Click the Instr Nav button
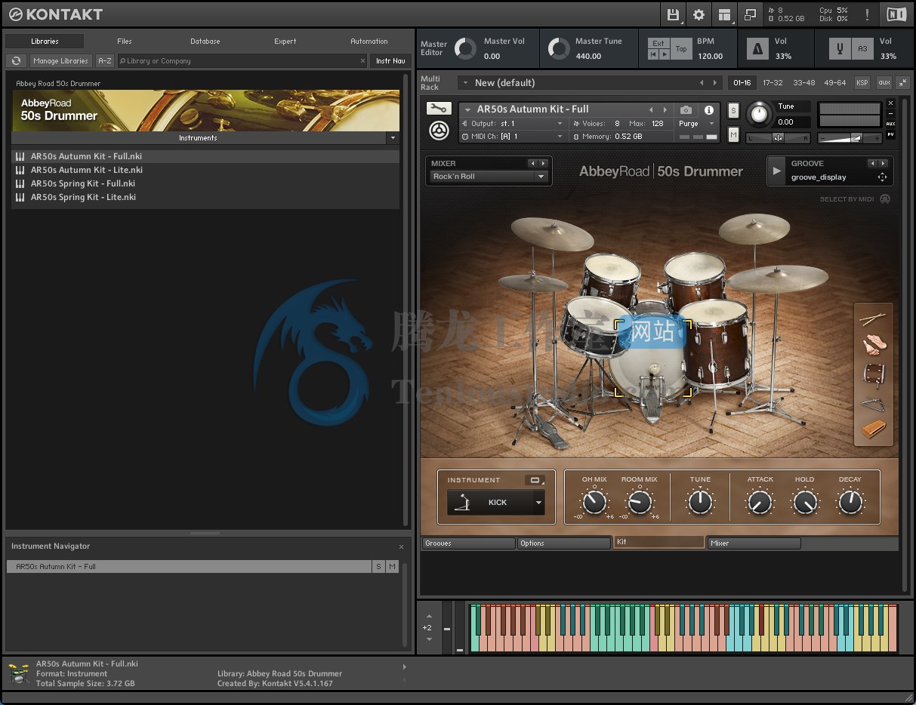The height and width of the screenshot is (705, 916). click(390, 61)
